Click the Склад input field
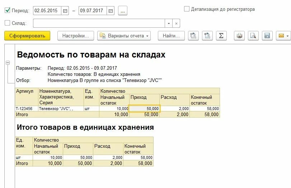Image resolution: width=291 pixels, height=188 pixels. 99,23
